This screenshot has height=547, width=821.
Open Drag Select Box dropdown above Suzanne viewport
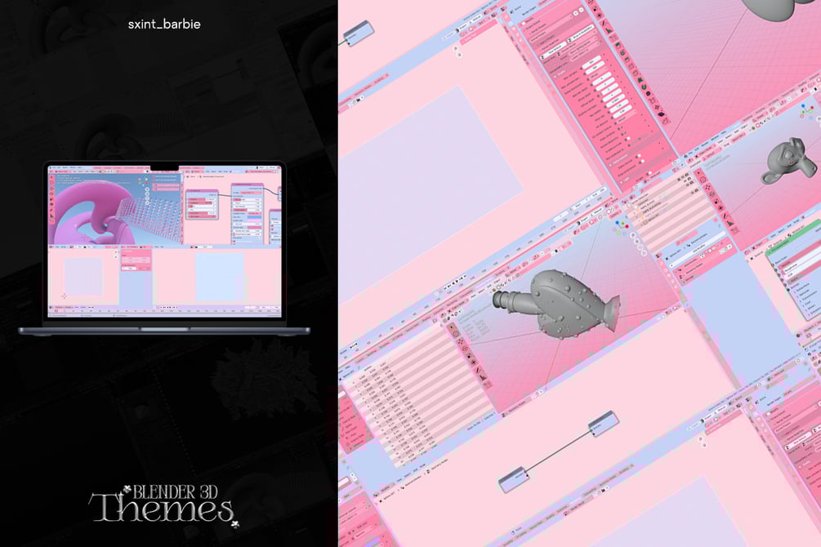click(x=738, y=138)
